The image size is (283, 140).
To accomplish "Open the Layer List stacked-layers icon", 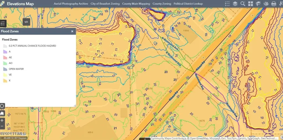I will point(235,4).
